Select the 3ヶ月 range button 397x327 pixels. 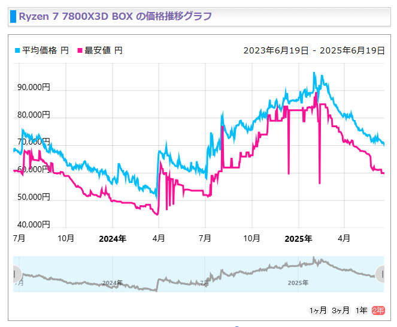pos(341,310)
